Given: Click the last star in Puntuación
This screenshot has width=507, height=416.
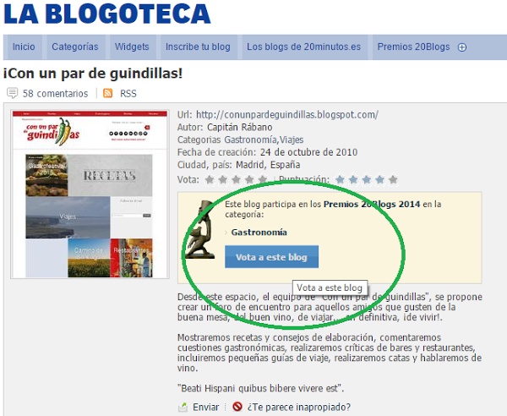Looking at the screenshot, I should [391, 179].
